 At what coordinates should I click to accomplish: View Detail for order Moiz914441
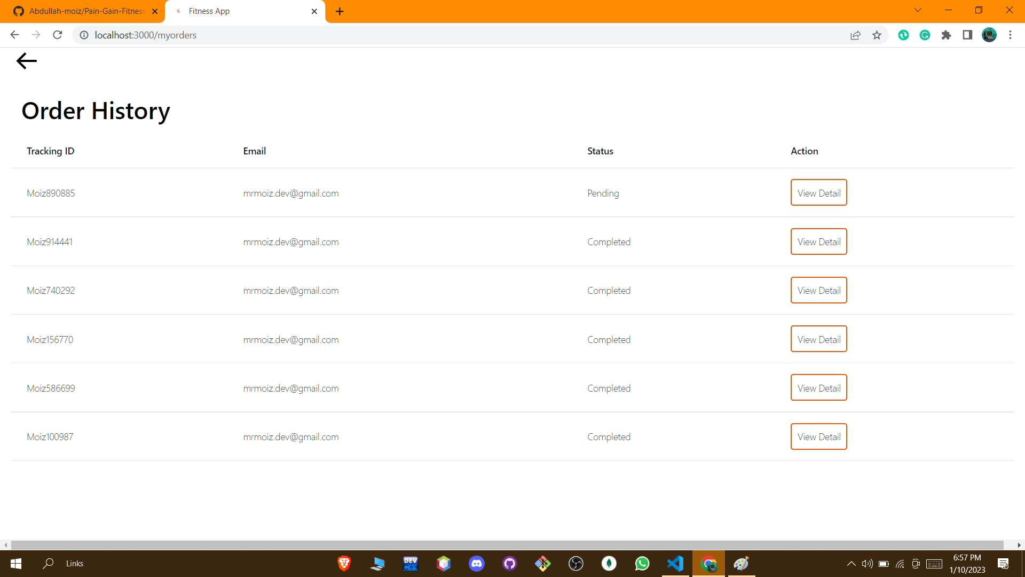(x=818, y=241)
